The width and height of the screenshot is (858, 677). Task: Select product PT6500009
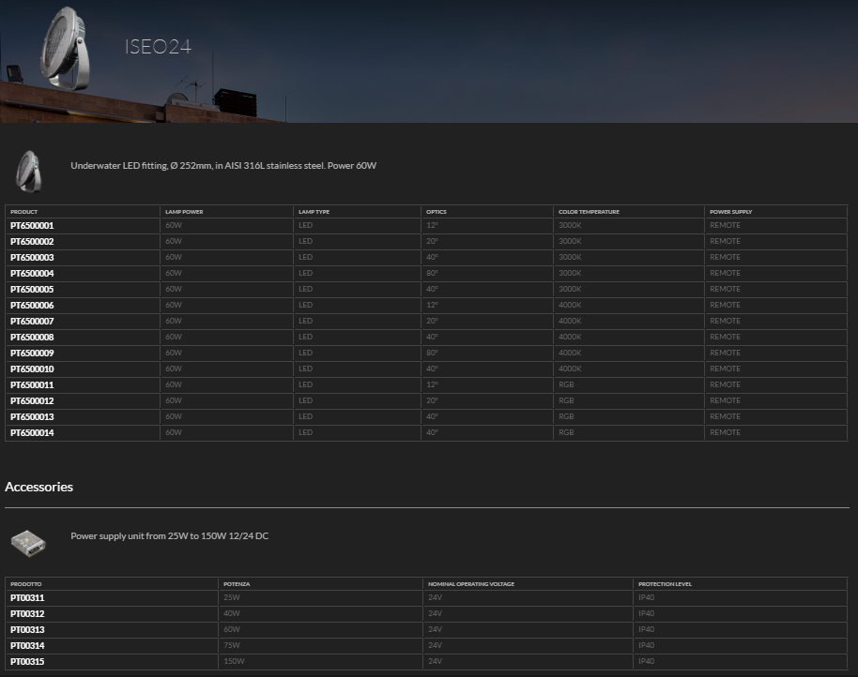[x=32, y=354]
